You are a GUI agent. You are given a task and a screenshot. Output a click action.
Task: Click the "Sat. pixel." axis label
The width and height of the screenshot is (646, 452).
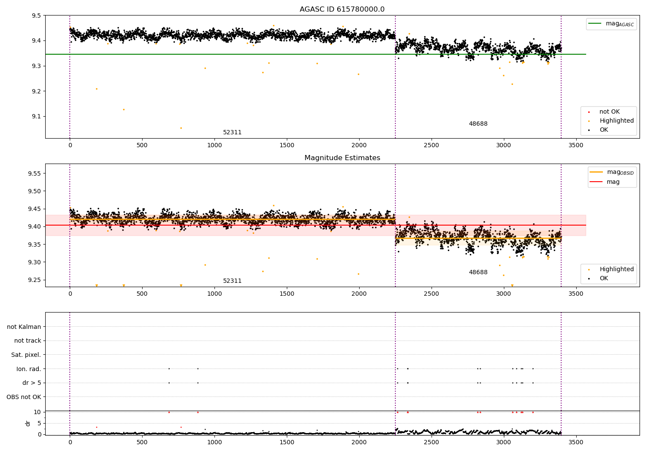(26, 355)
